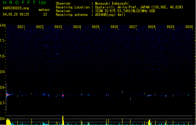Image resolution: width=196 pixels, height=125 pixels.
Task: Click the meteor count value 22
Action: point(45,14)
